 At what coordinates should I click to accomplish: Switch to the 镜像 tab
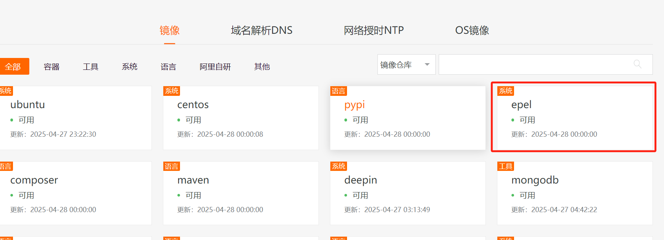point(170,30)
